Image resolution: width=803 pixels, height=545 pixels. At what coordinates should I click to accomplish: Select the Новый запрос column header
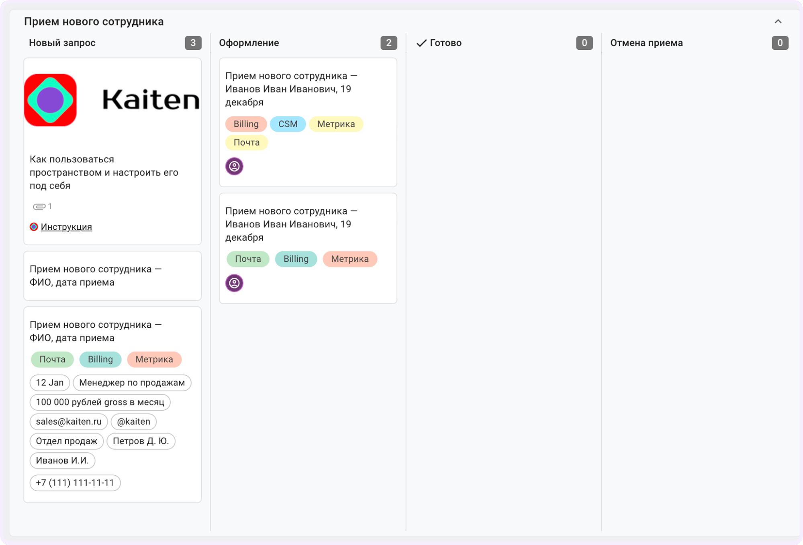(62, 43)
